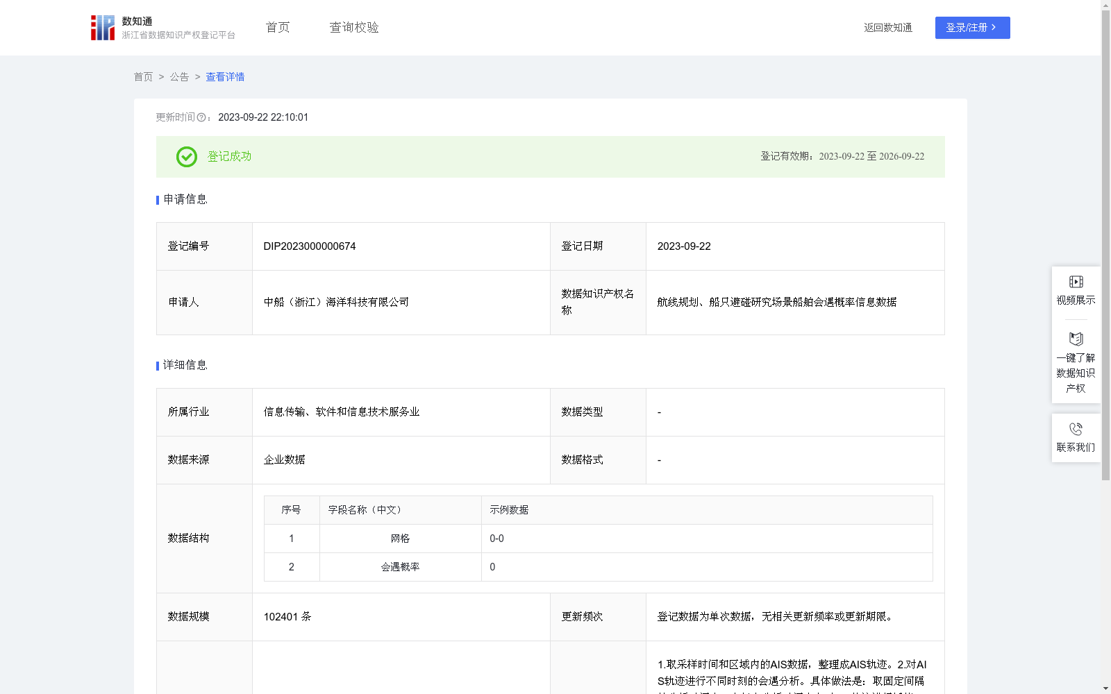
Task: Click the scrollbar up arrow
Action: point(1105,5)
